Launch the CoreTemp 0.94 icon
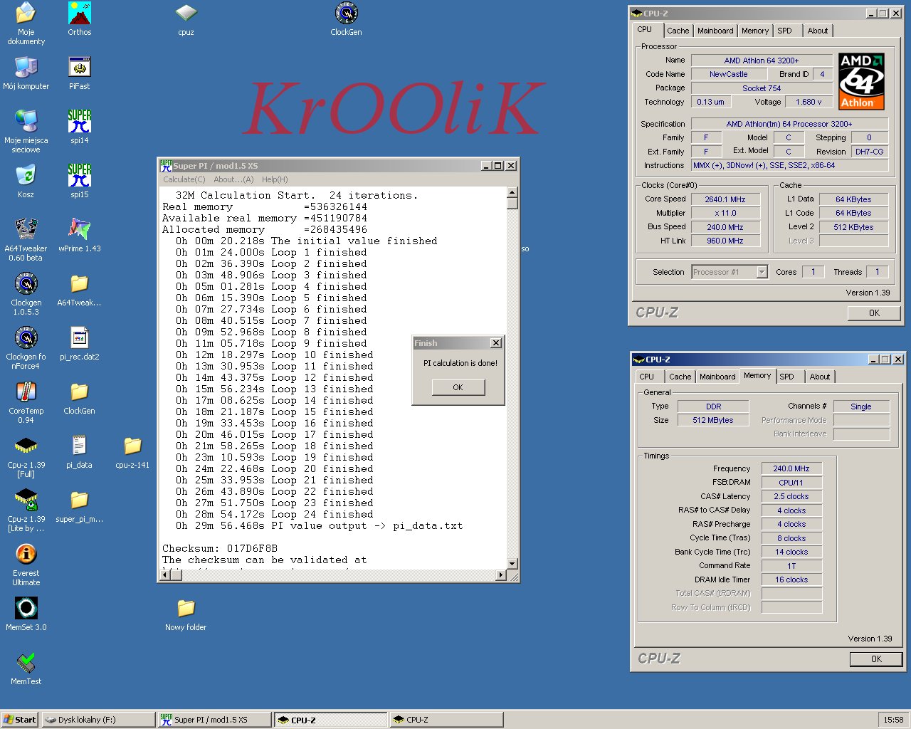The image size is (911, 729). (26, 402)
